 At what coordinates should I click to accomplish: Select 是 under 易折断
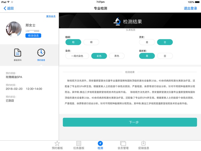click(x=147, y=56)
